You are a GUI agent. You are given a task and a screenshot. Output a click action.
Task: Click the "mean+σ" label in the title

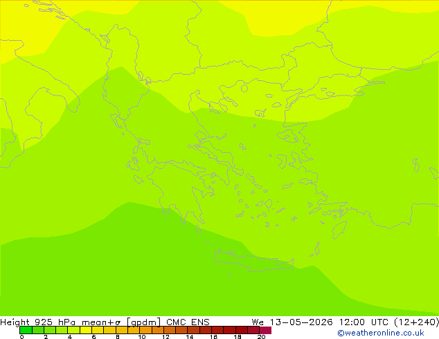101,322
